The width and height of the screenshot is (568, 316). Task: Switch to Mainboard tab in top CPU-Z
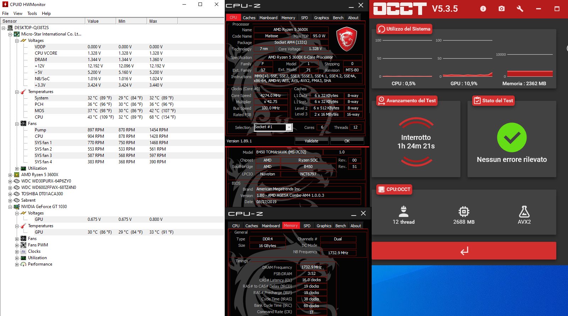tap(268, 18)
